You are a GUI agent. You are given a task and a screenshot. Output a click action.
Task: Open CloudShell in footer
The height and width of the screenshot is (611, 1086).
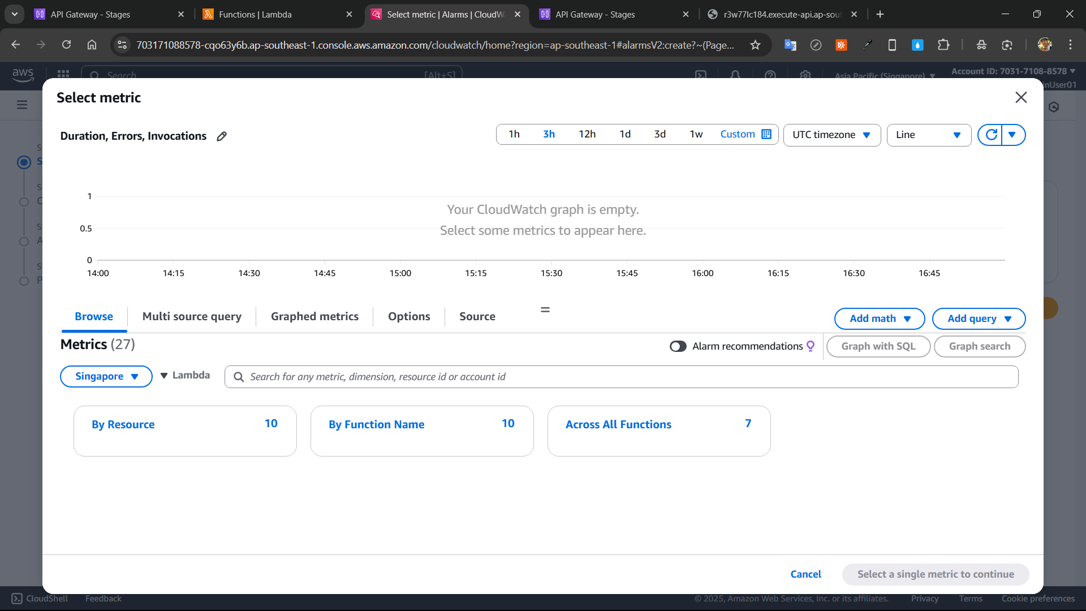(x=40, y=598)
